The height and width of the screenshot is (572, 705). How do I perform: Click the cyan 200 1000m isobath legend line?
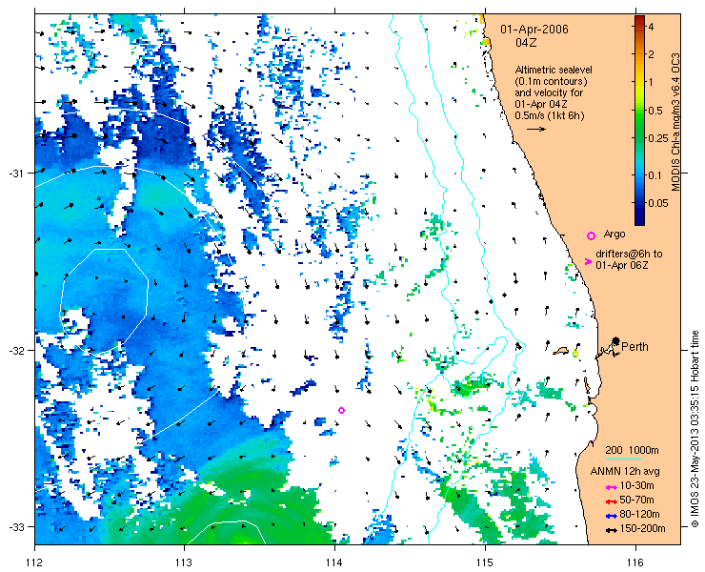[x=623, y=460]
